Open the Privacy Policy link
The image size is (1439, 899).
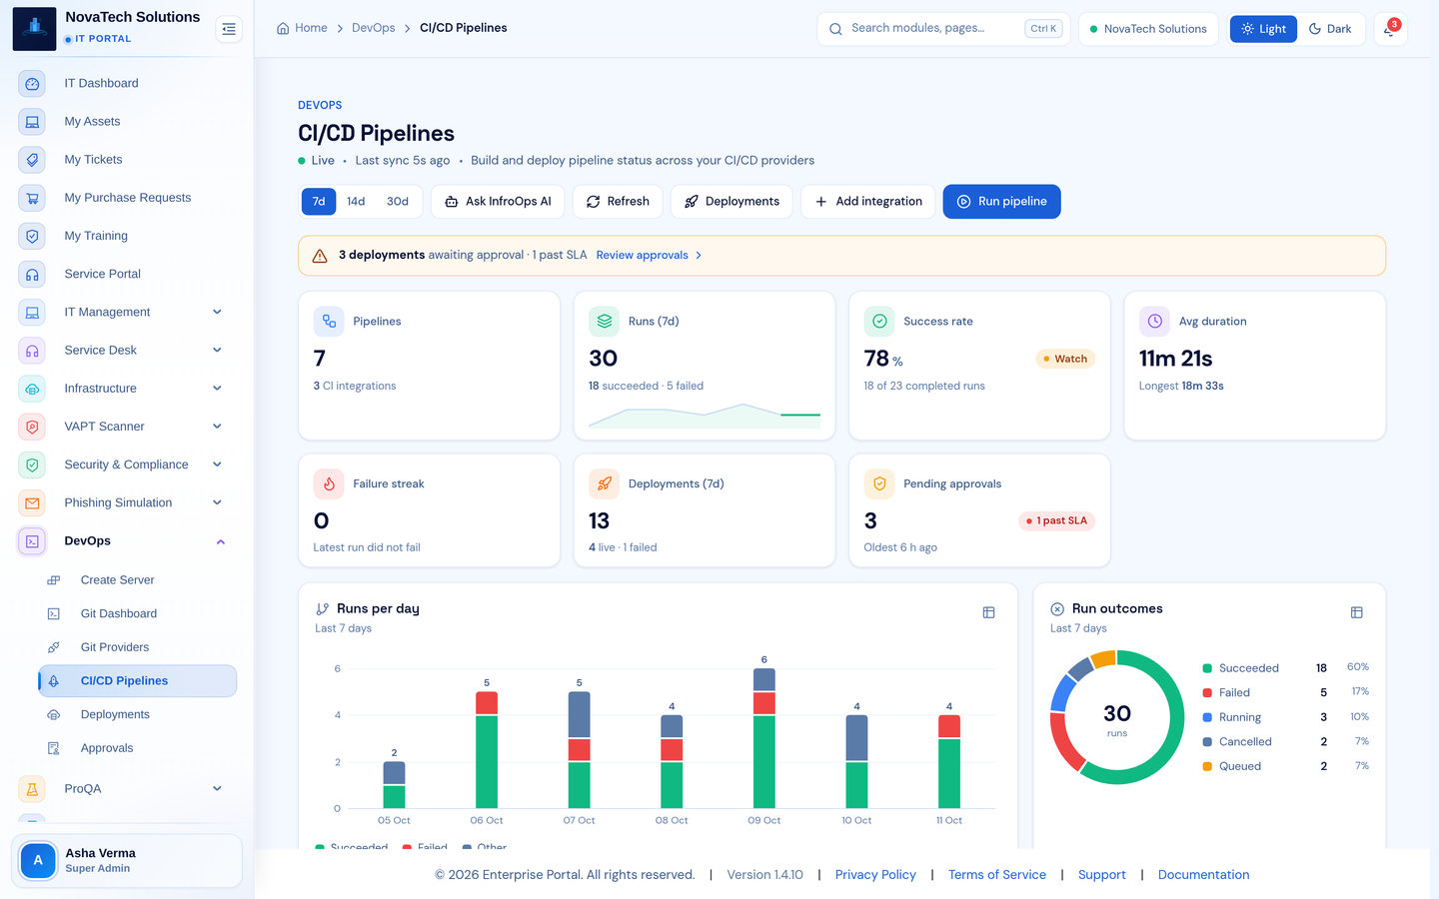click(x=875, y=875)
